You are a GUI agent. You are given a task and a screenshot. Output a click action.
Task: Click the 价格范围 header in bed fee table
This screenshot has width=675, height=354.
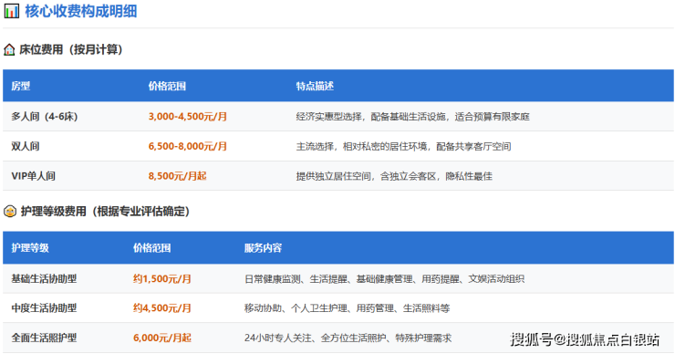click(167, 86)
